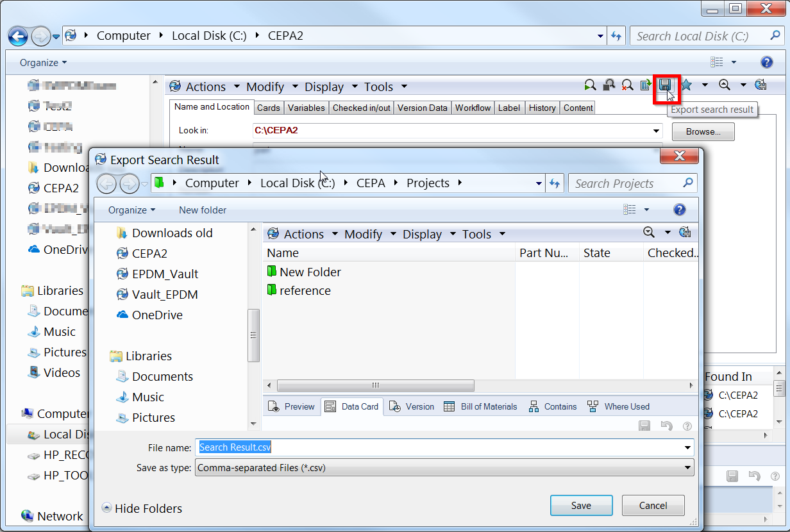Switch to the Workflow search tab
The width and height of the screenshot is (790, 532).
coord(473,108)
